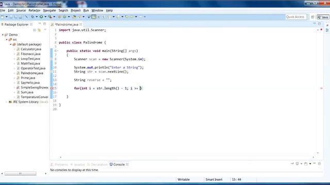Select MathTest.java in the tree

point(30,64)
